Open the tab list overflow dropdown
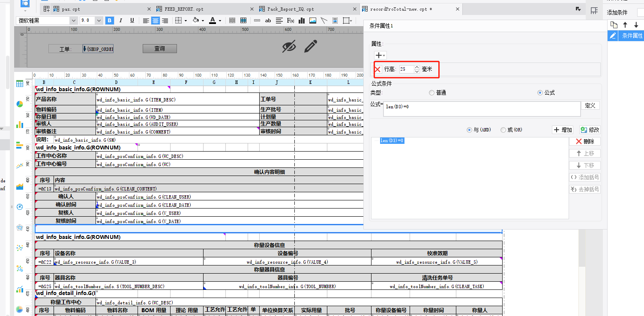Image resolution: width=644 pixels, height=316 pixels. [578, 9]
